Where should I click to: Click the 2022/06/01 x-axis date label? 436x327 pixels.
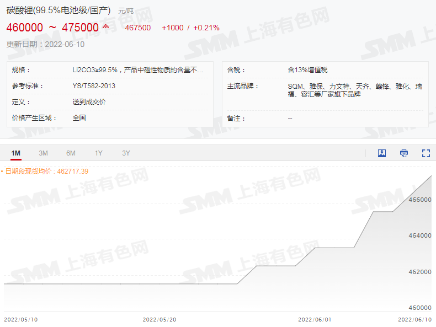315,319
